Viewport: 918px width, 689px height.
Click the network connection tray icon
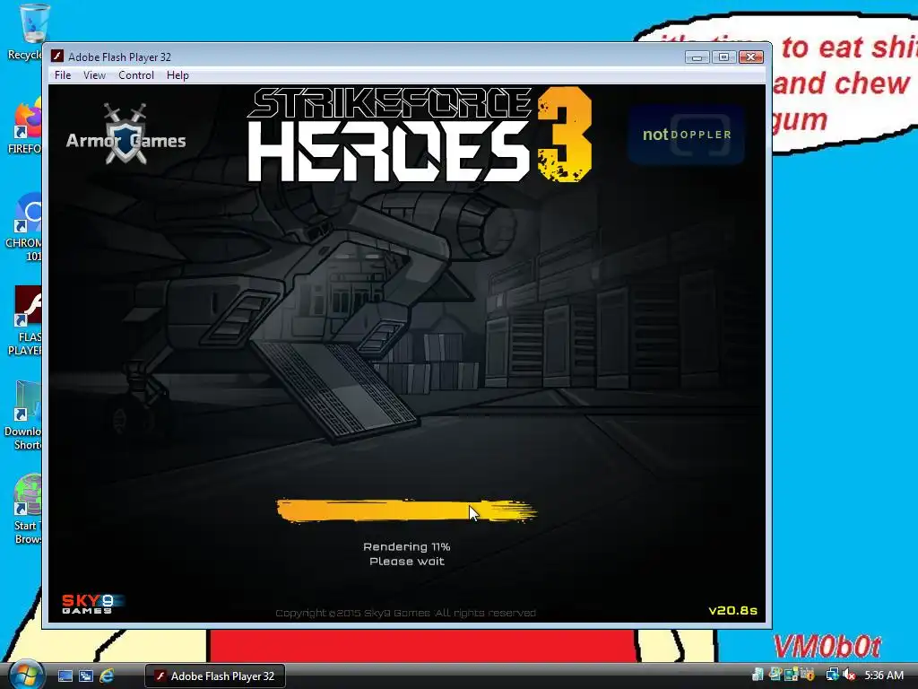pos(833,675)
